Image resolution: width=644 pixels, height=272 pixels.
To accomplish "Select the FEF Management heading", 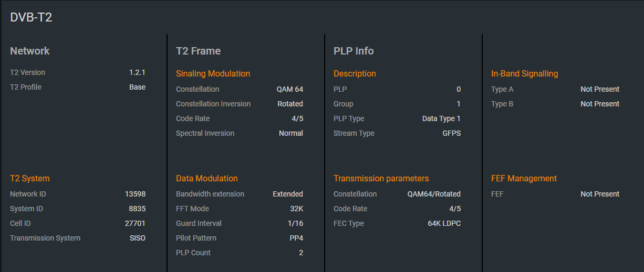I will tap(524, 178).
